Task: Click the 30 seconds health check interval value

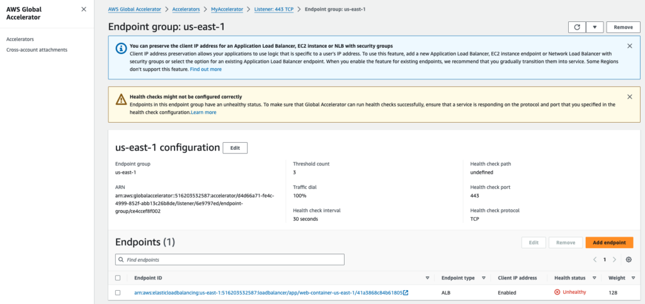Action: (x=305, y=219)
